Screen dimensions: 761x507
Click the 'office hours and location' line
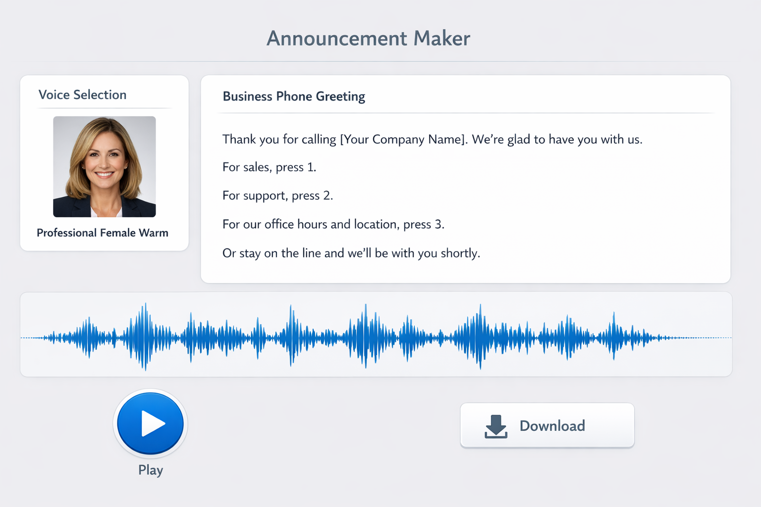point(333,224)
